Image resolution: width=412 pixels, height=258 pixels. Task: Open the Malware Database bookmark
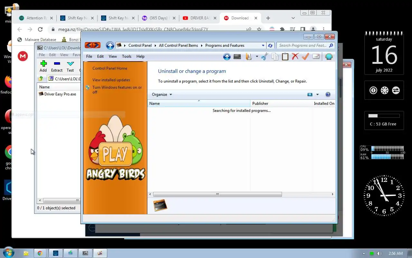click(x=37, y=40)
